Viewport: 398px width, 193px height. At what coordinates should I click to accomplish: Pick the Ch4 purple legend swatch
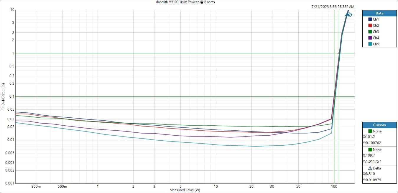[370, 38]
